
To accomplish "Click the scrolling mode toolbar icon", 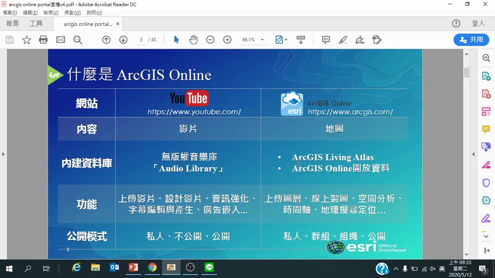I will pos(301,40).
